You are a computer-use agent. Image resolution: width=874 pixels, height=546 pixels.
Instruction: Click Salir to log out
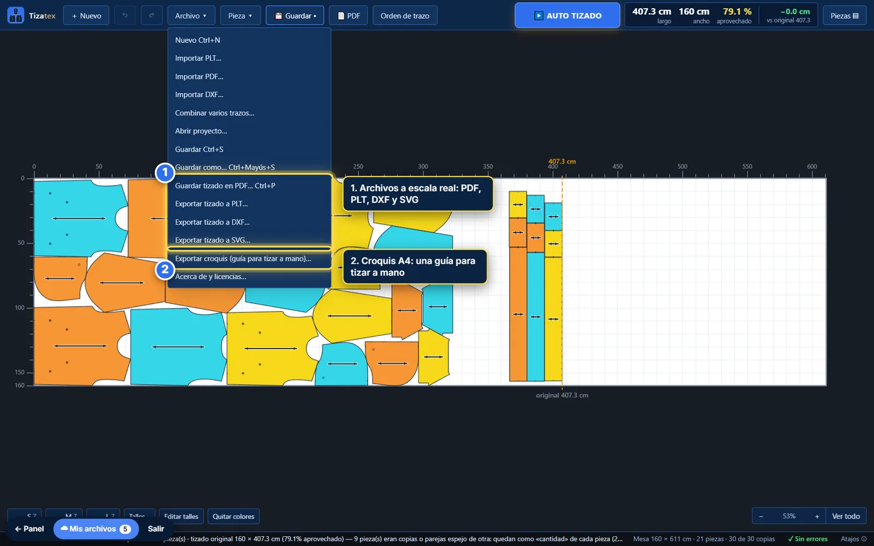click(x=156, y=529)
